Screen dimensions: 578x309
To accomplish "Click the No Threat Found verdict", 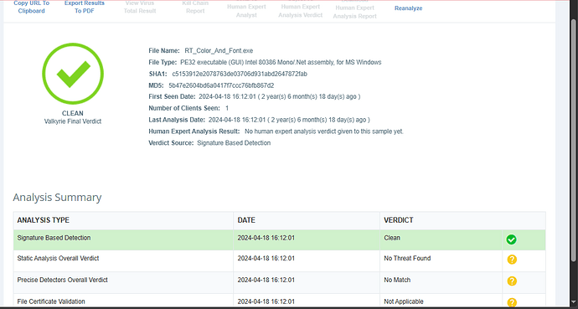I will [407, 259].
